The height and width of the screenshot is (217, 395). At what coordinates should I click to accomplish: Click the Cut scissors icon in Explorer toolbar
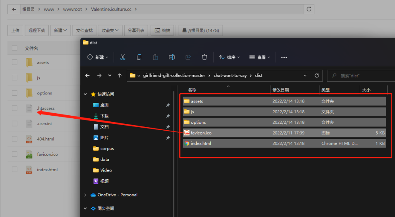click(x=123, y=57)
